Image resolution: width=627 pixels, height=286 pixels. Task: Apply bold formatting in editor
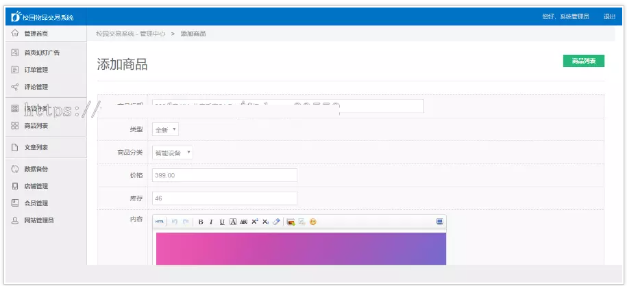201,222
